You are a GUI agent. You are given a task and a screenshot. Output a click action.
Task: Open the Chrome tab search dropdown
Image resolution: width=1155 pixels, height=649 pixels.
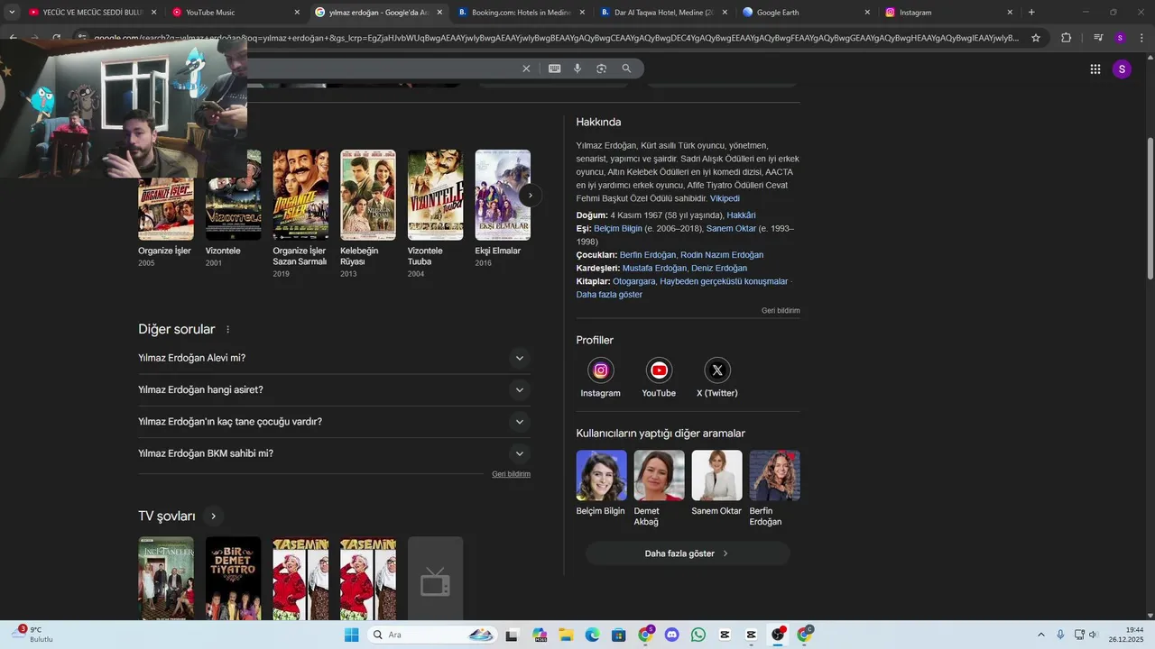click(x=12, y=13)
